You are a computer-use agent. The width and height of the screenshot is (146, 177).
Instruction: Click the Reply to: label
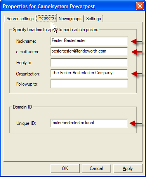point(24,63)
